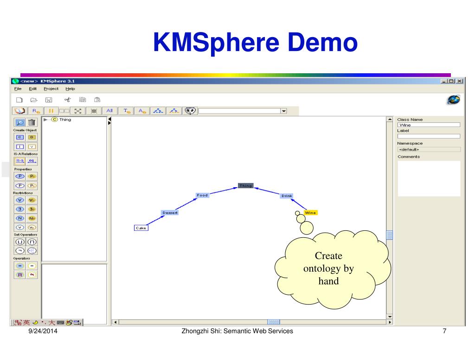Click the blue tree layout button

point(158,111)
